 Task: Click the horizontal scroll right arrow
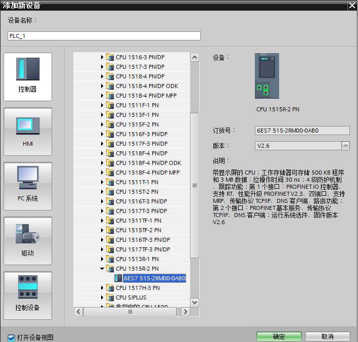coord(186,312)
